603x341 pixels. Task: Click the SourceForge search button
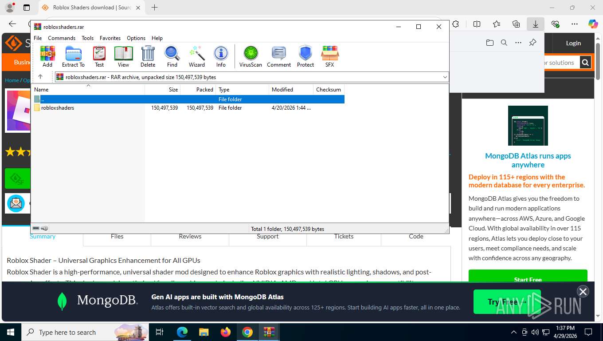pos(585,63)
